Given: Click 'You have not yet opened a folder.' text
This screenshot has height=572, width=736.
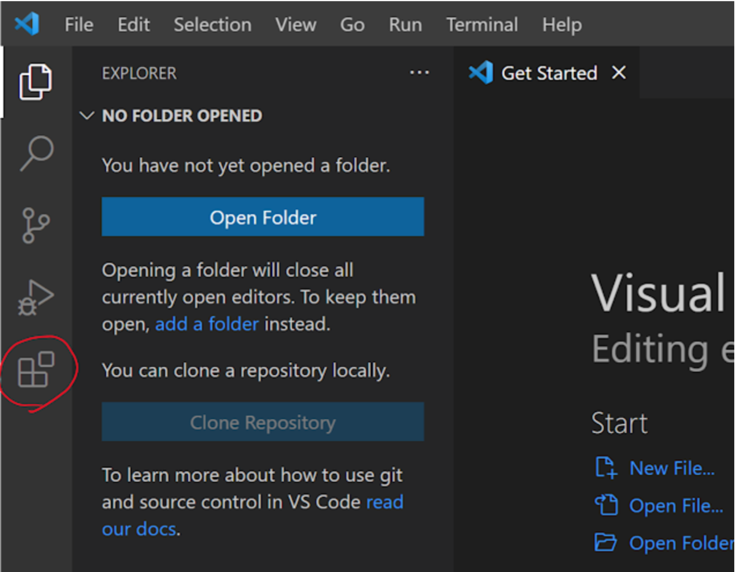Looking at the screenshot, I should tap(246, 165).
